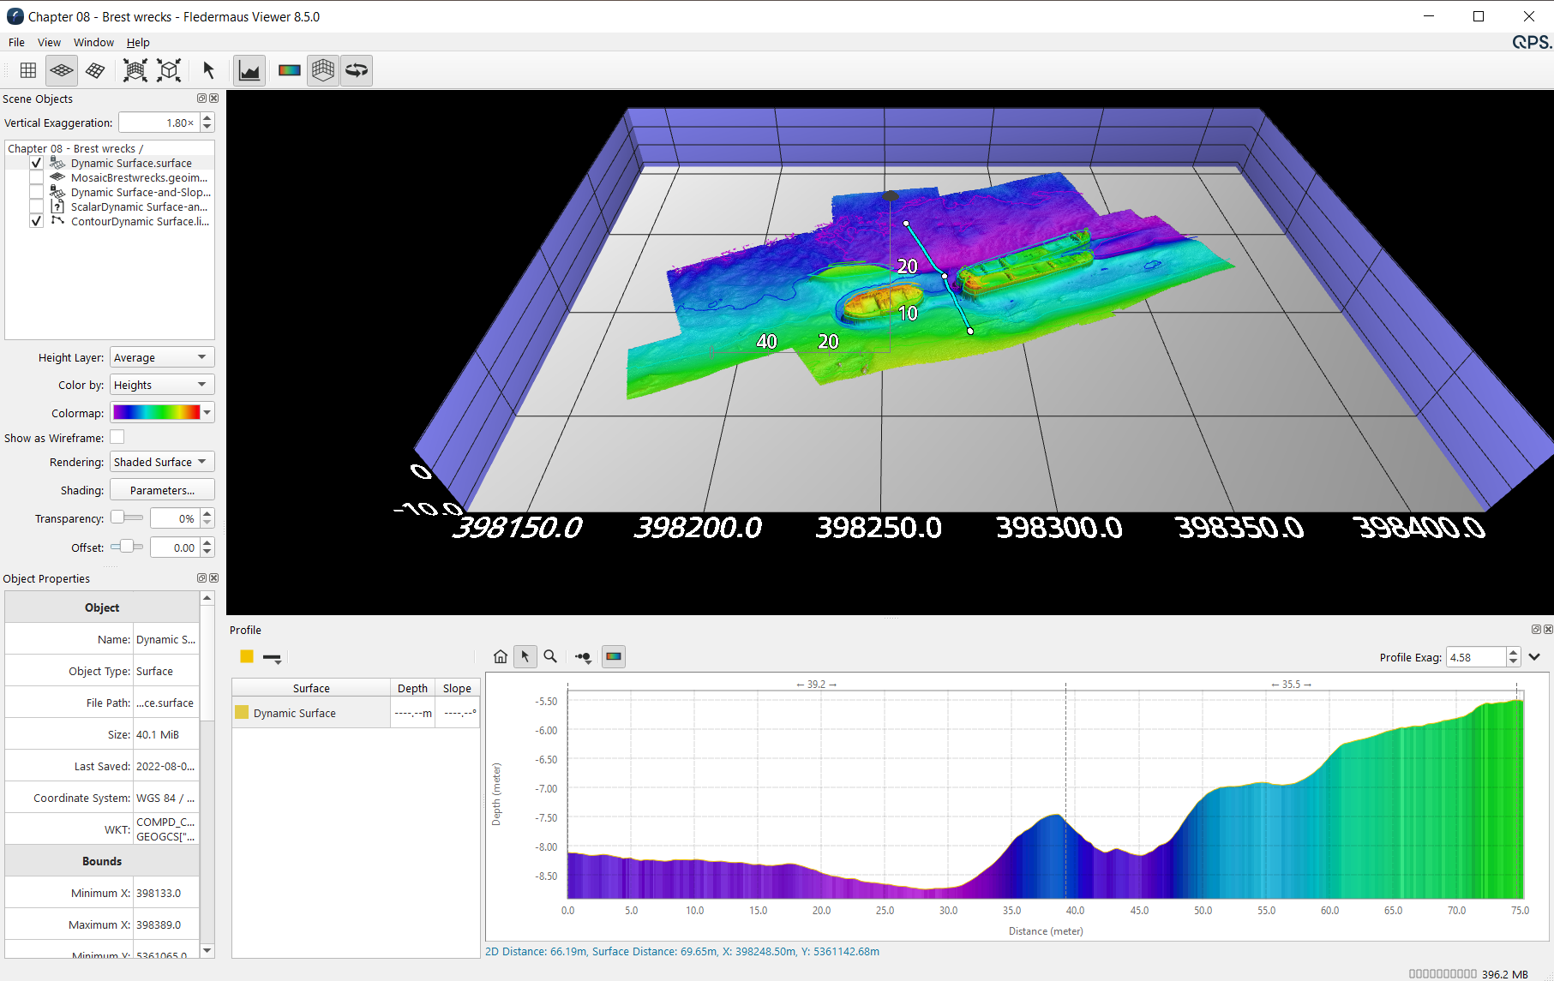
Task: Open the Rendering Shaded Surface dropdown
Action: (x=161, y=462)
